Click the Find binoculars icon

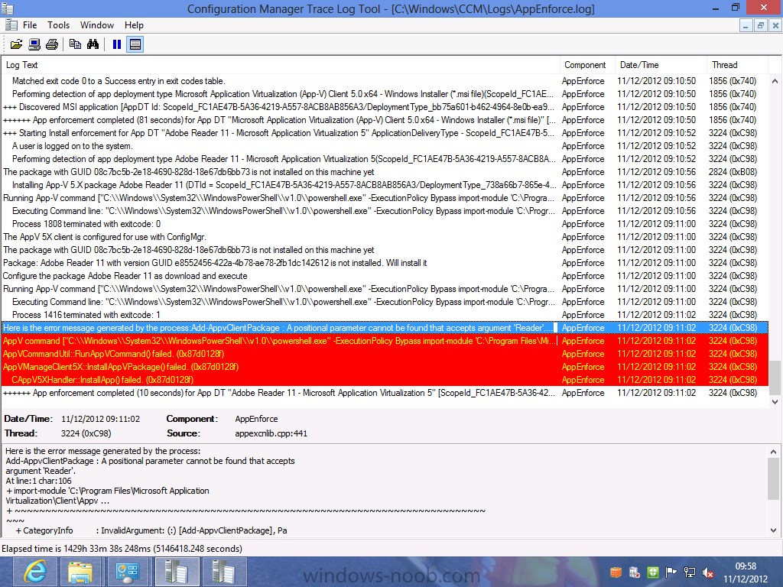click(x=93, y=44)
